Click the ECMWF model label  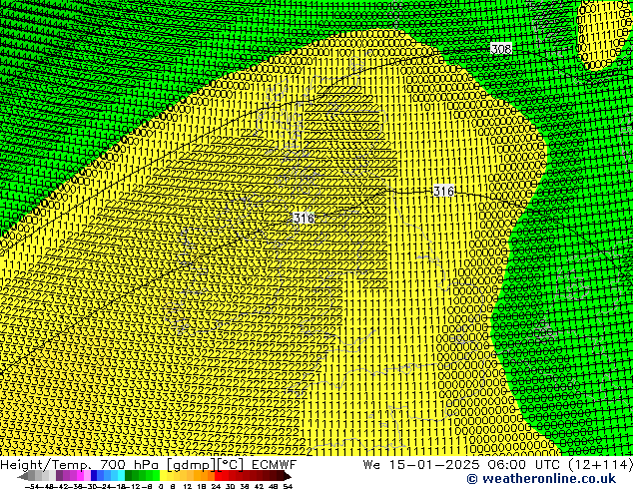pyautogui.click(x=275, y=465)
